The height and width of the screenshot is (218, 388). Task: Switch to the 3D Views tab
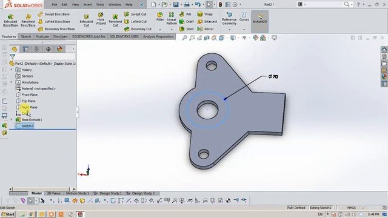tap(54, 193)
